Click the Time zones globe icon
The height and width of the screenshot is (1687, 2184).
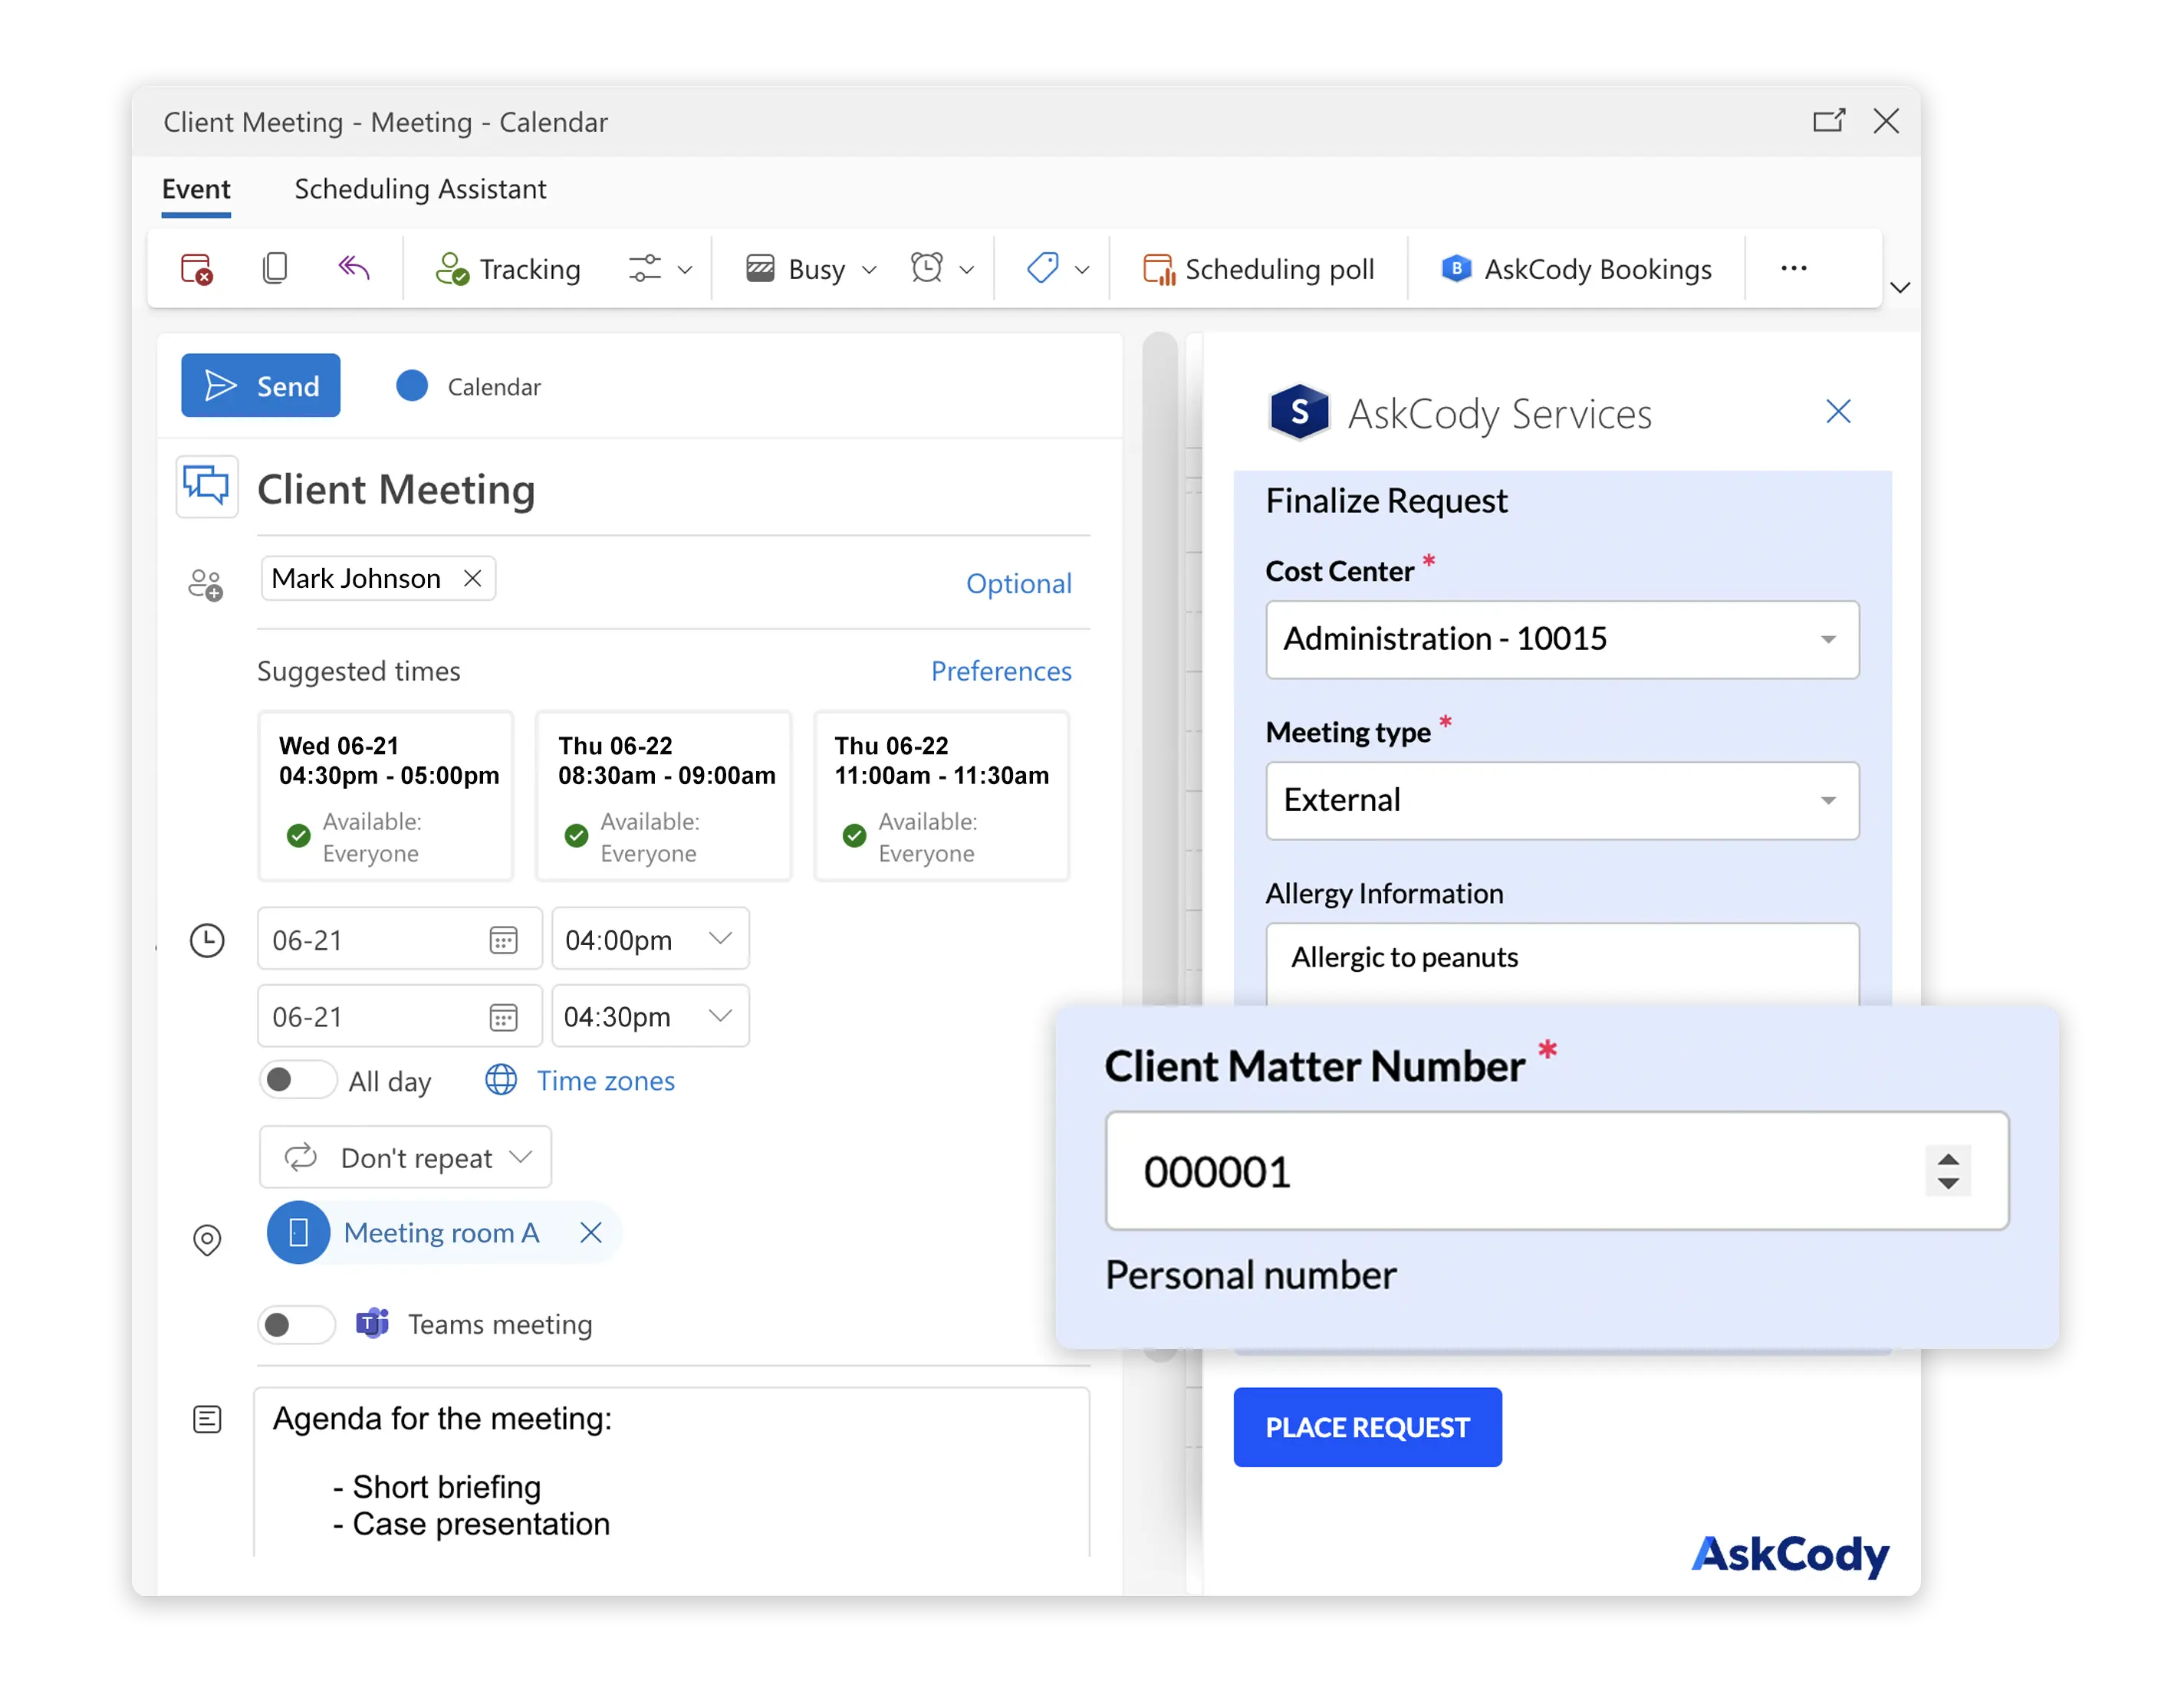click(x=501, y=1081)
